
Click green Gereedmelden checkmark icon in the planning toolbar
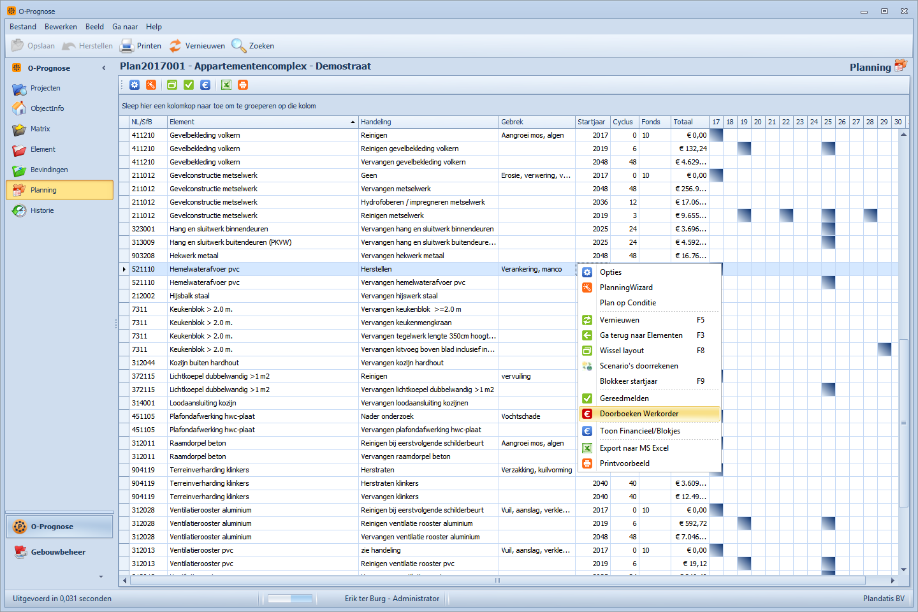(x=189, y=85)
